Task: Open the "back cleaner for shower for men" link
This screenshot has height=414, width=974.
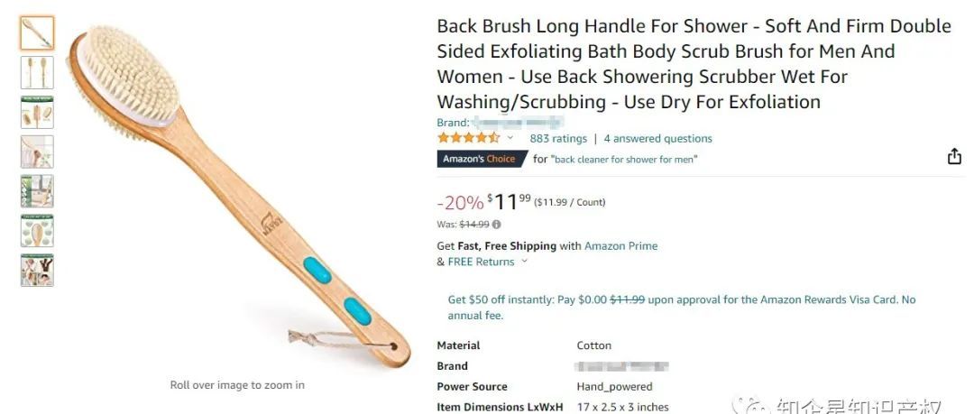Action: (624, 159)
